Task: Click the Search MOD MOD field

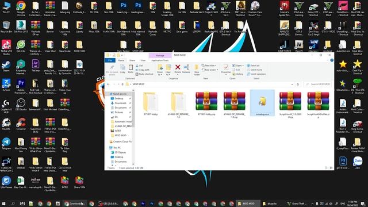Action: tap(317, 84)
